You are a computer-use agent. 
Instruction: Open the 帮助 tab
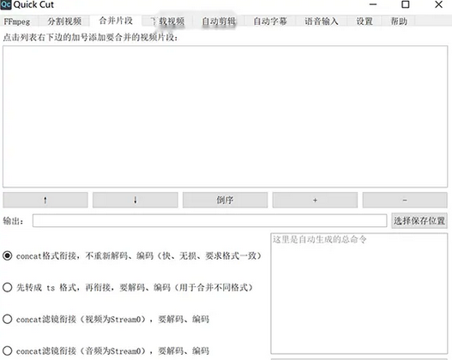coord(399,21)
